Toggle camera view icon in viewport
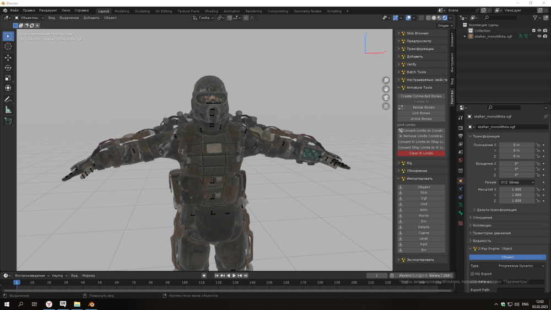 [x=386, y=98]
